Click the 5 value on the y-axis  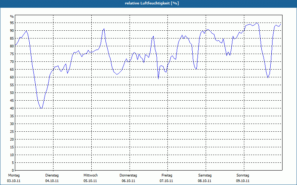[13, 163]
